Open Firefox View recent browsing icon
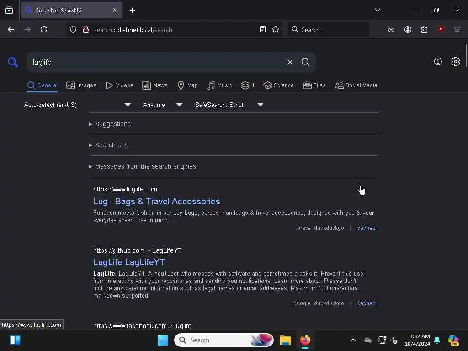Image resolution: width=468 pixels, height=351 pixels. click(9, 10)
